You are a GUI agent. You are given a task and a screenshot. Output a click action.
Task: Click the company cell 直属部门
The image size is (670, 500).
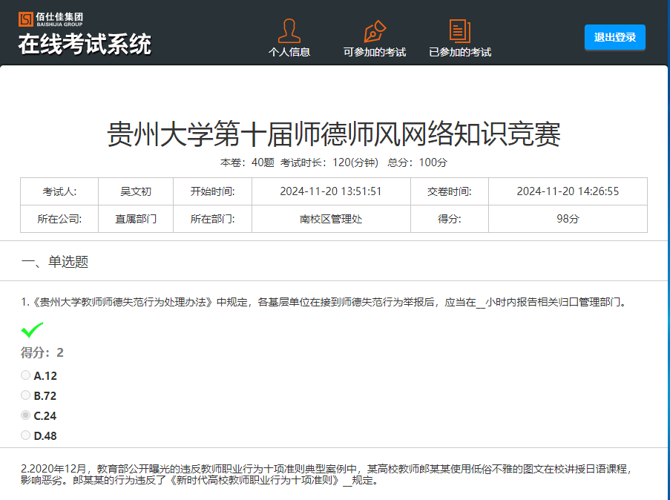(136, 219)
